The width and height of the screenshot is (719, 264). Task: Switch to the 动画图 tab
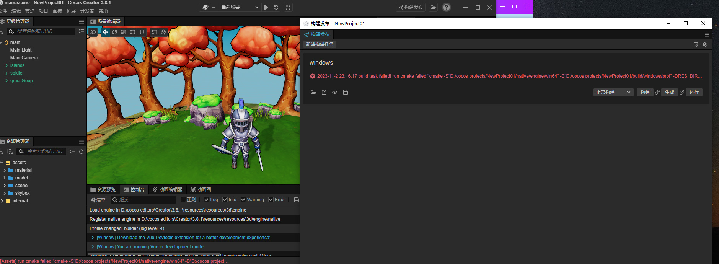[x=201, y=190]
